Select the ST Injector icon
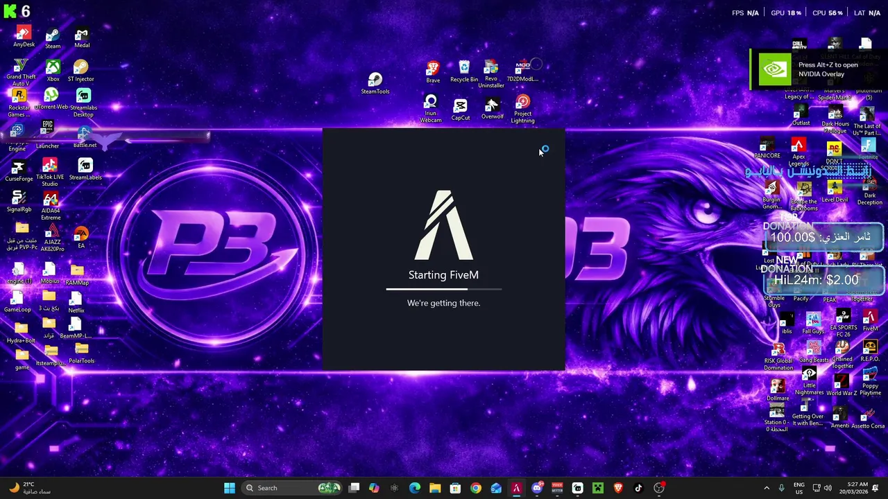Viewport: 888px width, 499px height. 81,71
